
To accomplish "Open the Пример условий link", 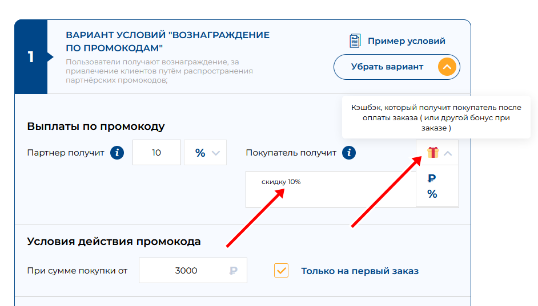I will 406,41.
